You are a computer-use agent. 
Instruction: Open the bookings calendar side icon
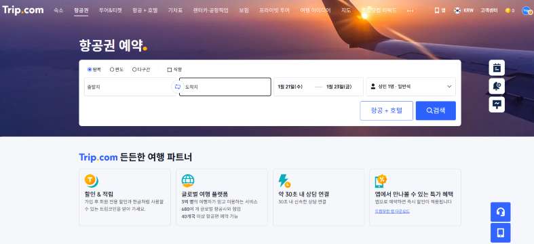pos(497,68)
